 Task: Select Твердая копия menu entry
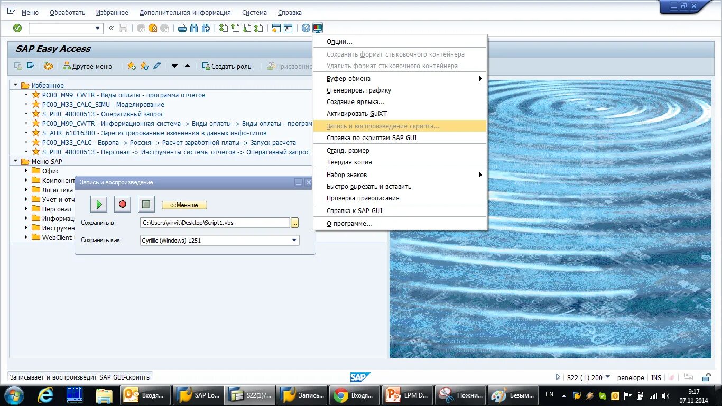[400, 162]
